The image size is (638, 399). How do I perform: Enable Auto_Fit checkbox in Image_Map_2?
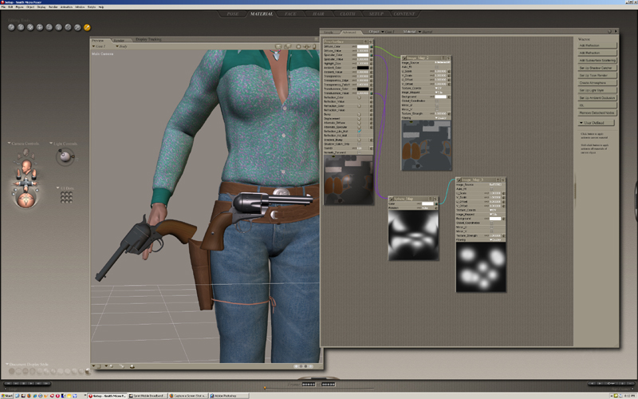click(x=437, y=67)
